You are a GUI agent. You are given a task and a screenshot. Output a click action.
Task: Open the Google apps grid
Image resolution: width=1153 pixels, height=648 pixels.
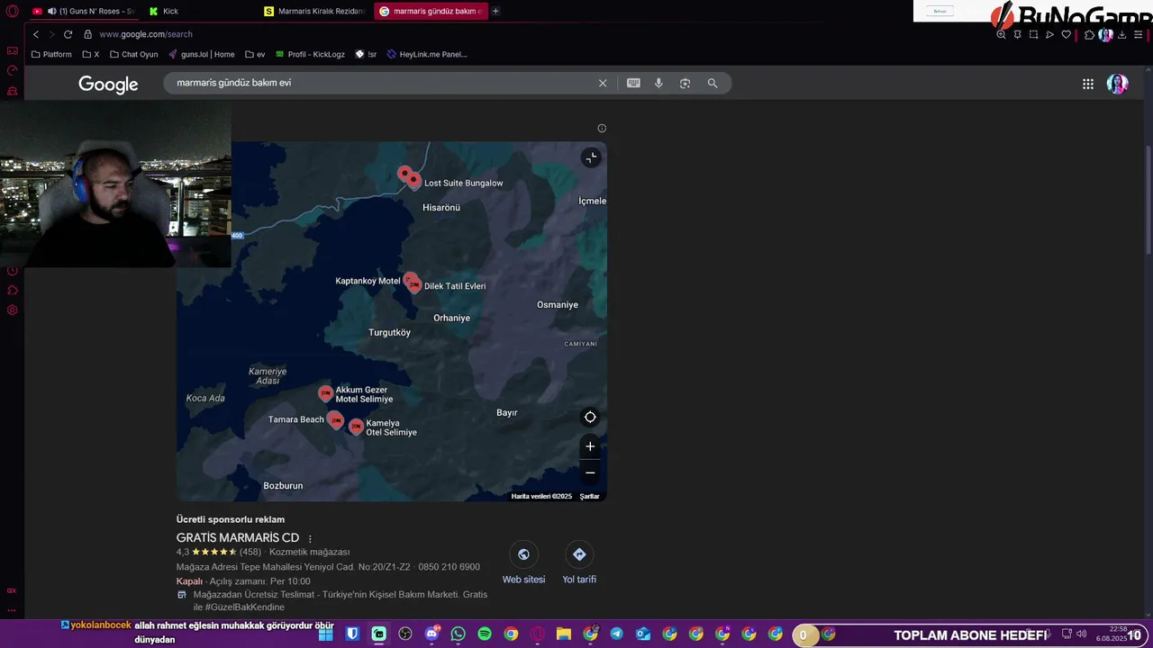pyautogui.click(x=1088, y=84)
